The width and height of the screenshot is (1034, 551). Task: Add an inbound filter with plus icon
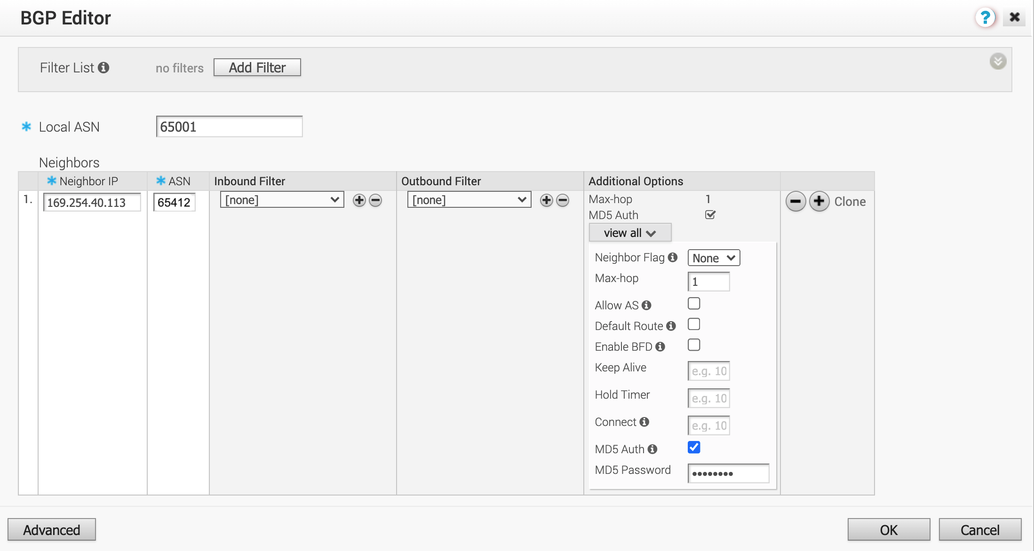point(359,200)
